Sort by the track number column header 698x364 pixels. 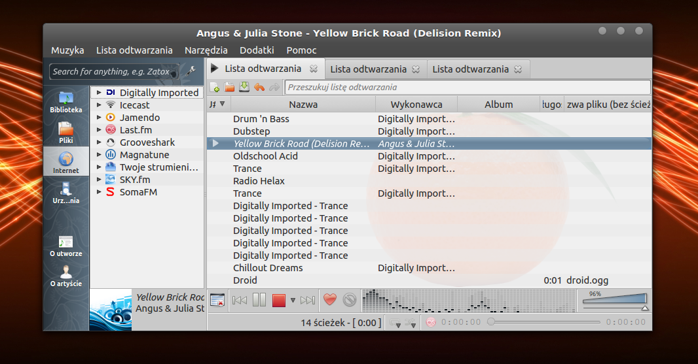[218, 105]
